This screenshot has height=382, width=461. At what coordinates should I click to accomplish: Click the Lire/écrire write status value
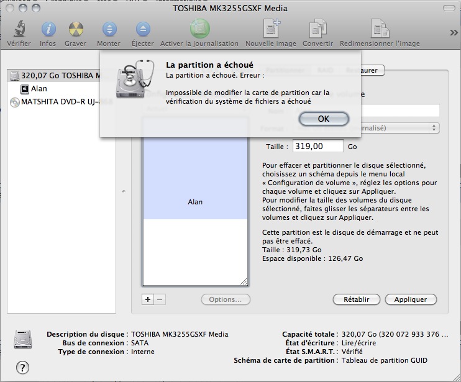(x=359, y=343)
